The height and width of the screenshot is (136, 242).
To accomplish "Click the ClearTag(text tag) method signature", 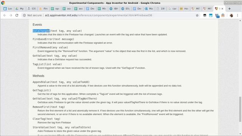I will click(x=47, y=119).
